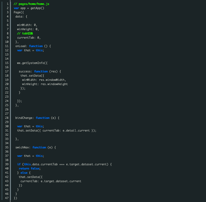Click currentTab: 0 on line 9

(x=29, y=38)
